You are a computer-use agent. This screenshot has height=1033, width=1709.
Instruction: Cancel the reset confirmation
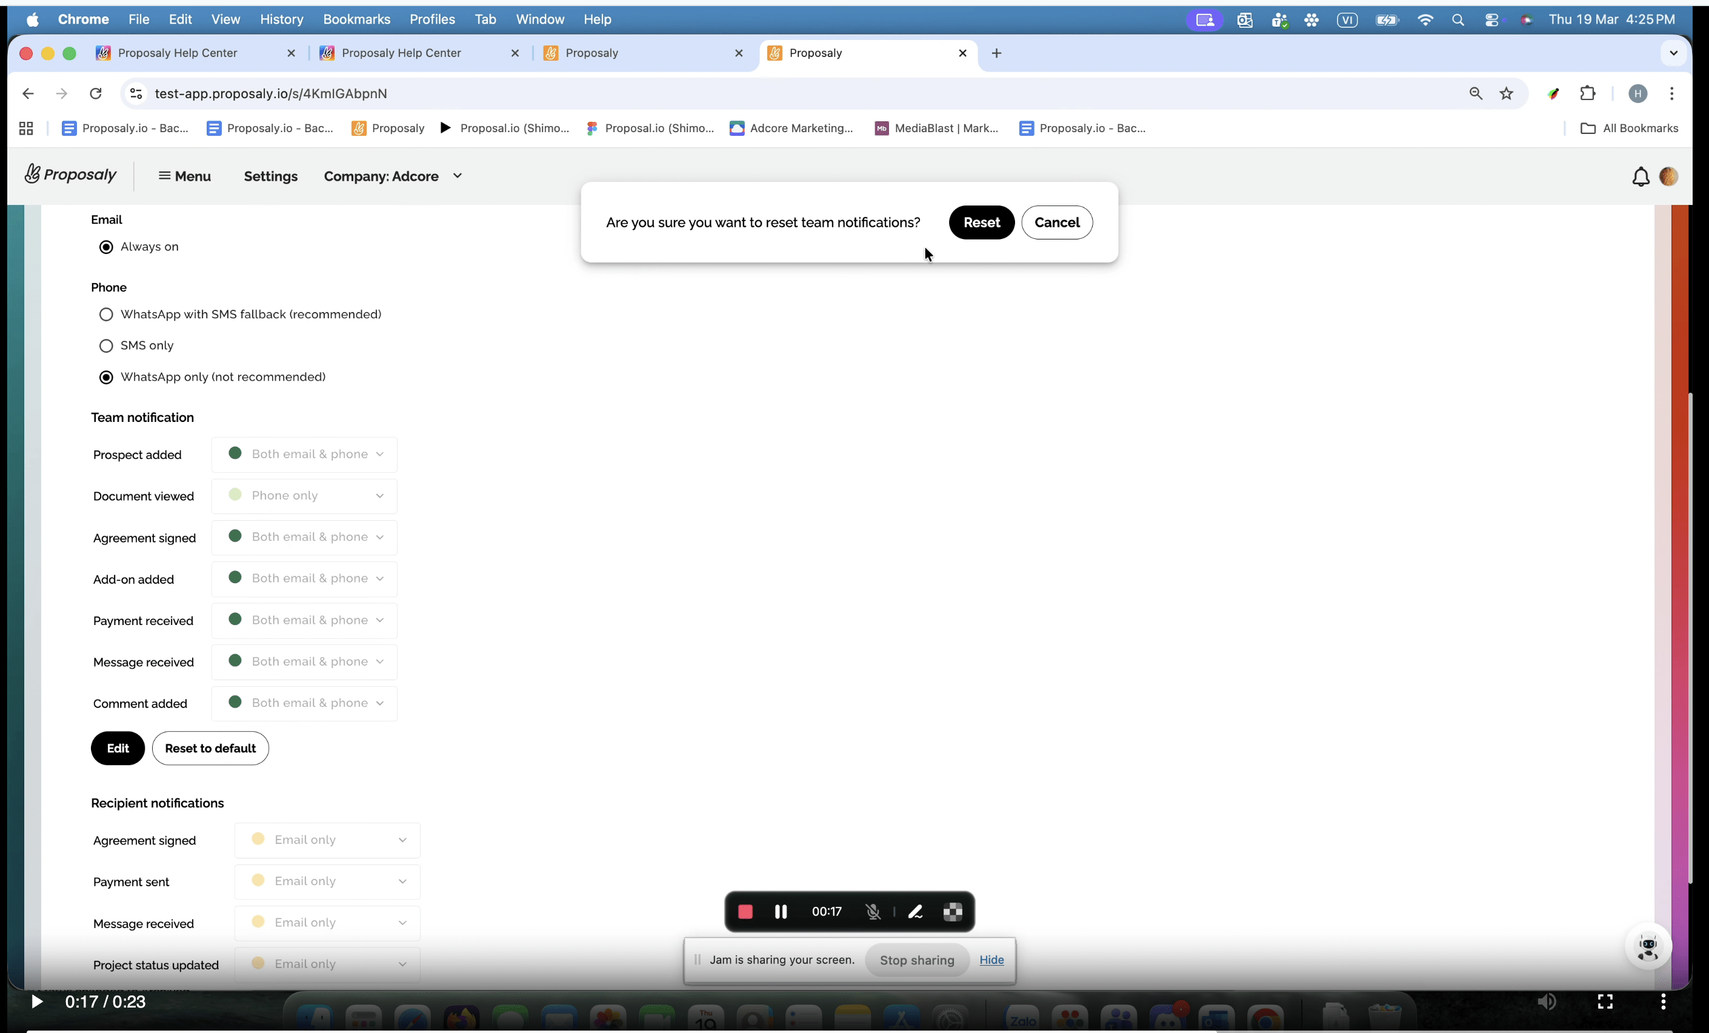tap(1057, 222)
